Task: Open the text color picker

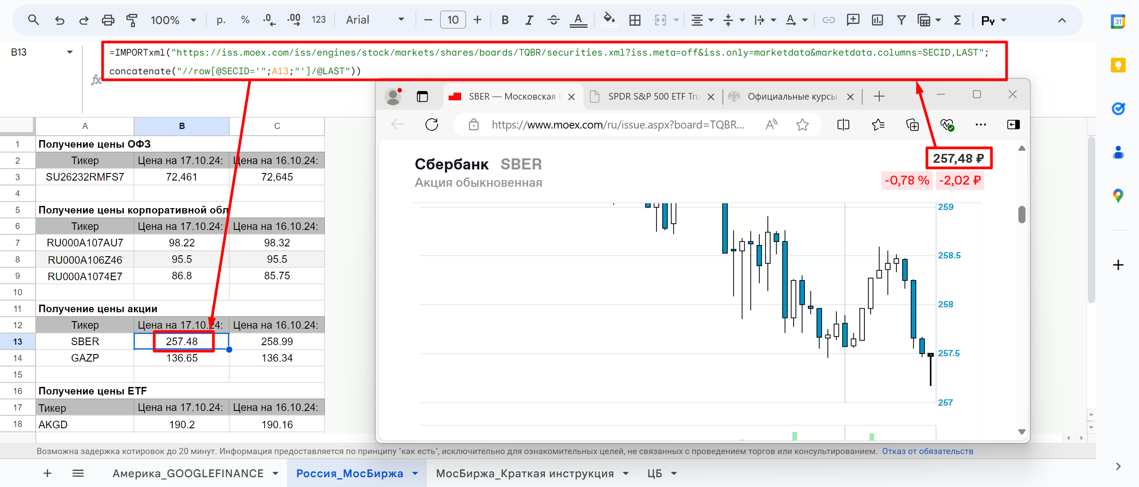Action: click(x=578, y=20)
